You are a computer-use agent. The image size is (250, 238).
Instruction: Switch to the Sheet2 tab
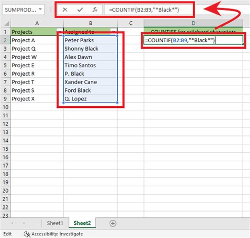pos(82,223)
